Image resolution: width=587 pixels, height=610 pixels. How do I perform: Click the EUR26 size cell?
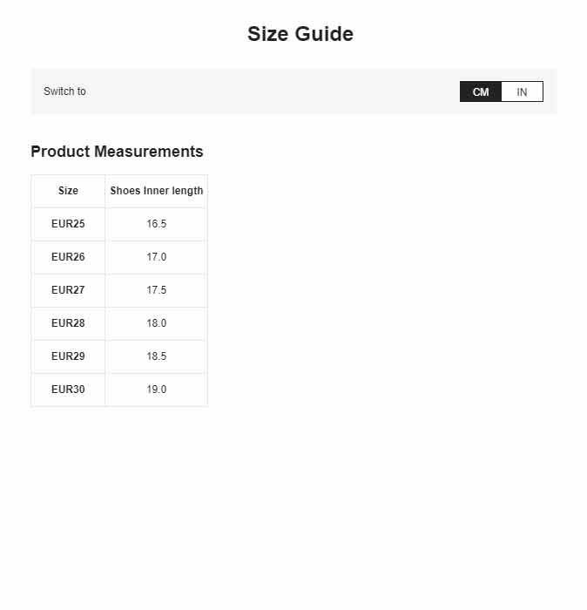pos(68,257)
